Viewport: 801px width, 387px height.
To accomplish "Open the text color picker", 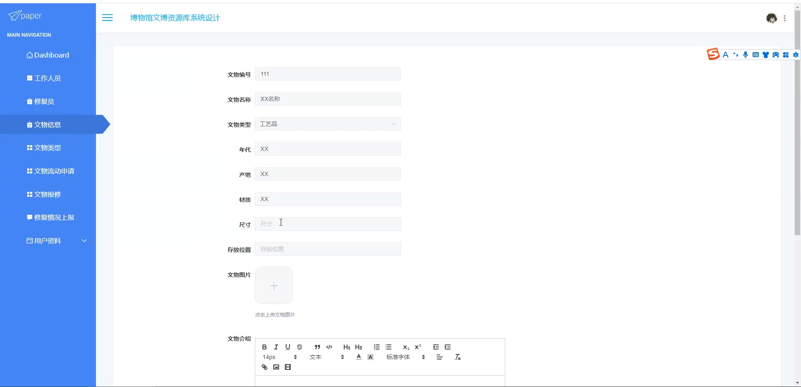I will [x=358, y=357].
